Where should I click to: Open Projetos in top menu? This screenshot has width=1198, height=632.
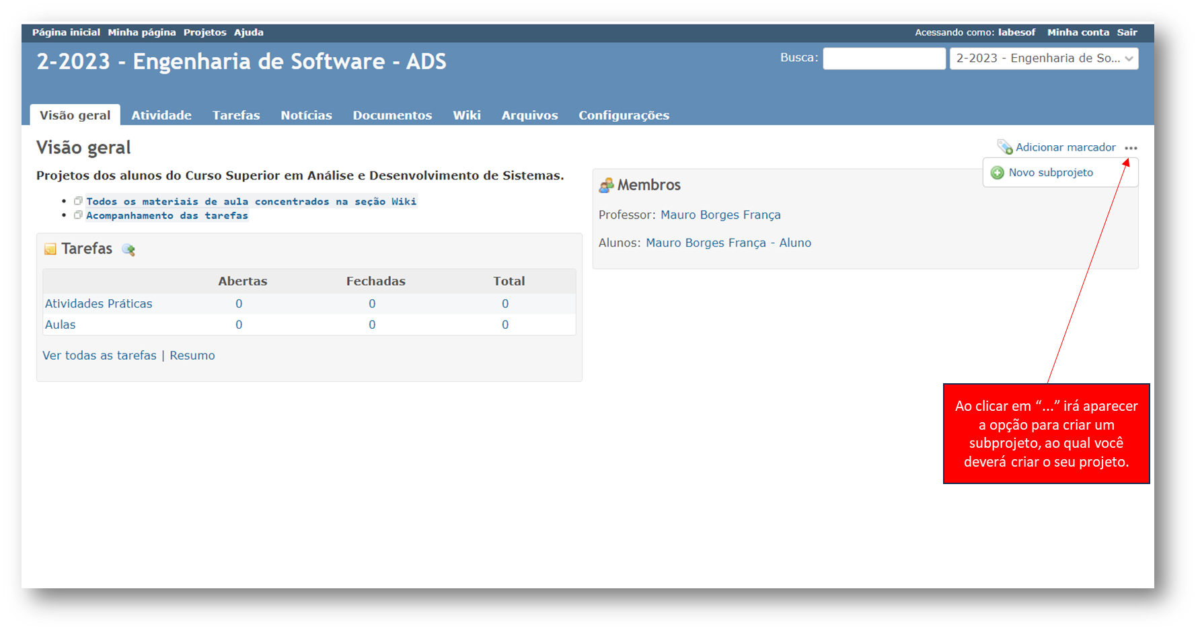[x=205, y=32]
